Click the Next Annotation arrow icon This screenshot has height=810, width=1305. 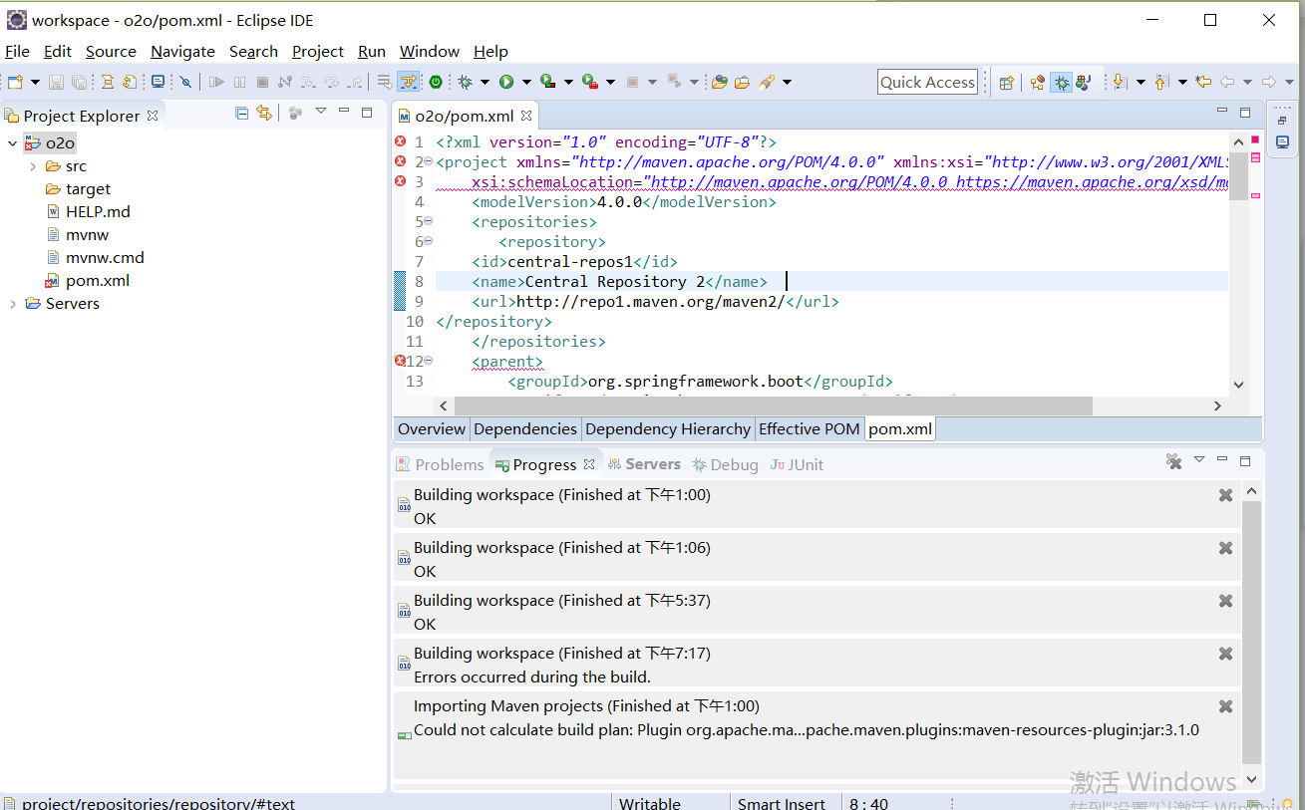tap(1119, 82)
